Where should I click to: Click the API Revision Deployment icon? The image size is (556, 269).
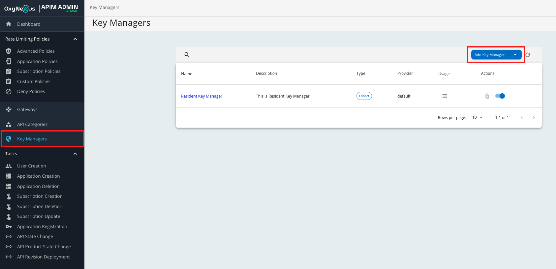[9, 257]
